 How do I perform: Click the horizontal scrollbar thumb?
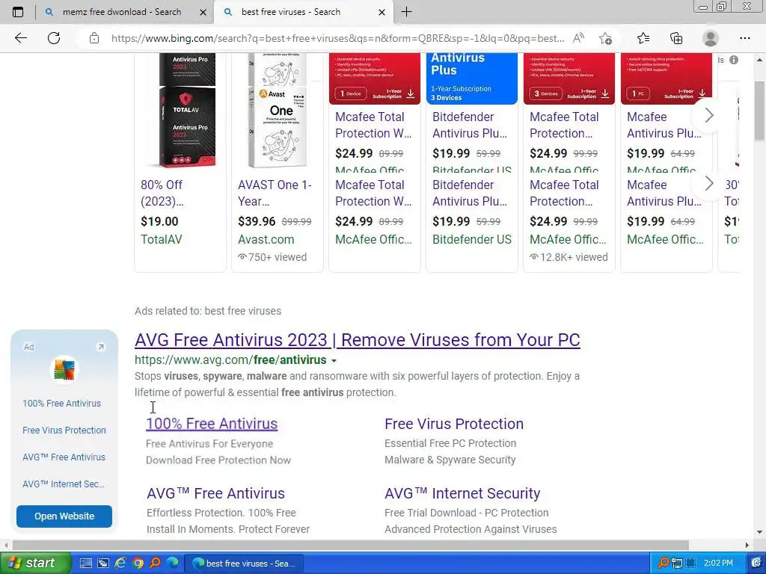pyautogui.click(x=350, y=545)
